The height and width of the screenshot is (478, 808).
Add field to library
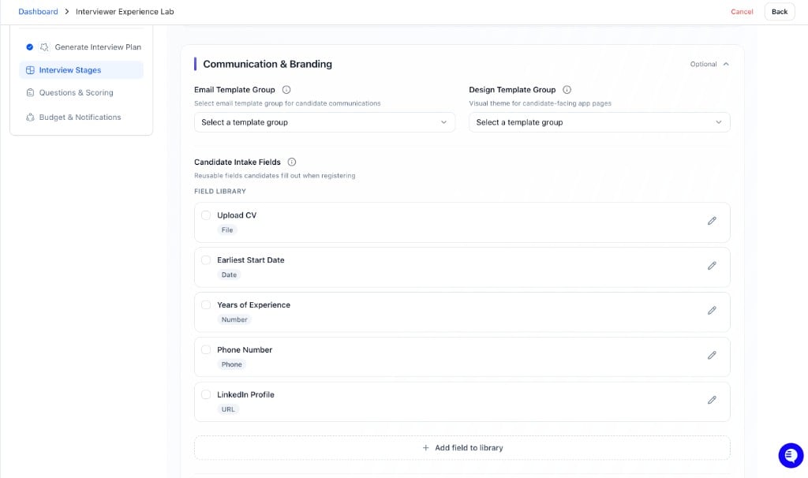tap(462, 447)
